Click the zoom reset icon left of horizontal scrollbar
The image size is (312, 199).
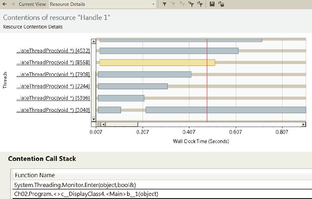coord(99,124)
